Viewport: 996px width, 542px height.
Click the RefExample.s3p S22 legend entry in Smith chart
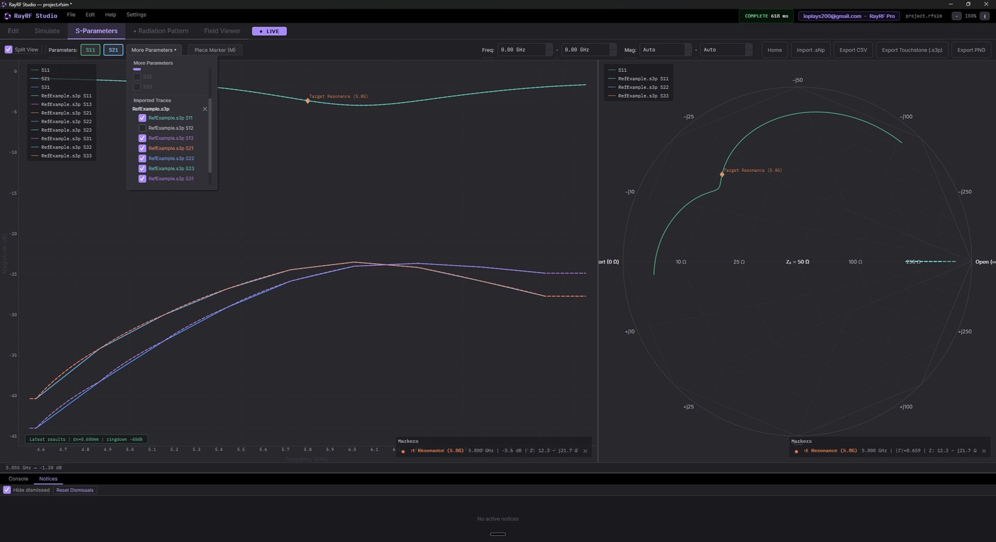click(639, 88)
